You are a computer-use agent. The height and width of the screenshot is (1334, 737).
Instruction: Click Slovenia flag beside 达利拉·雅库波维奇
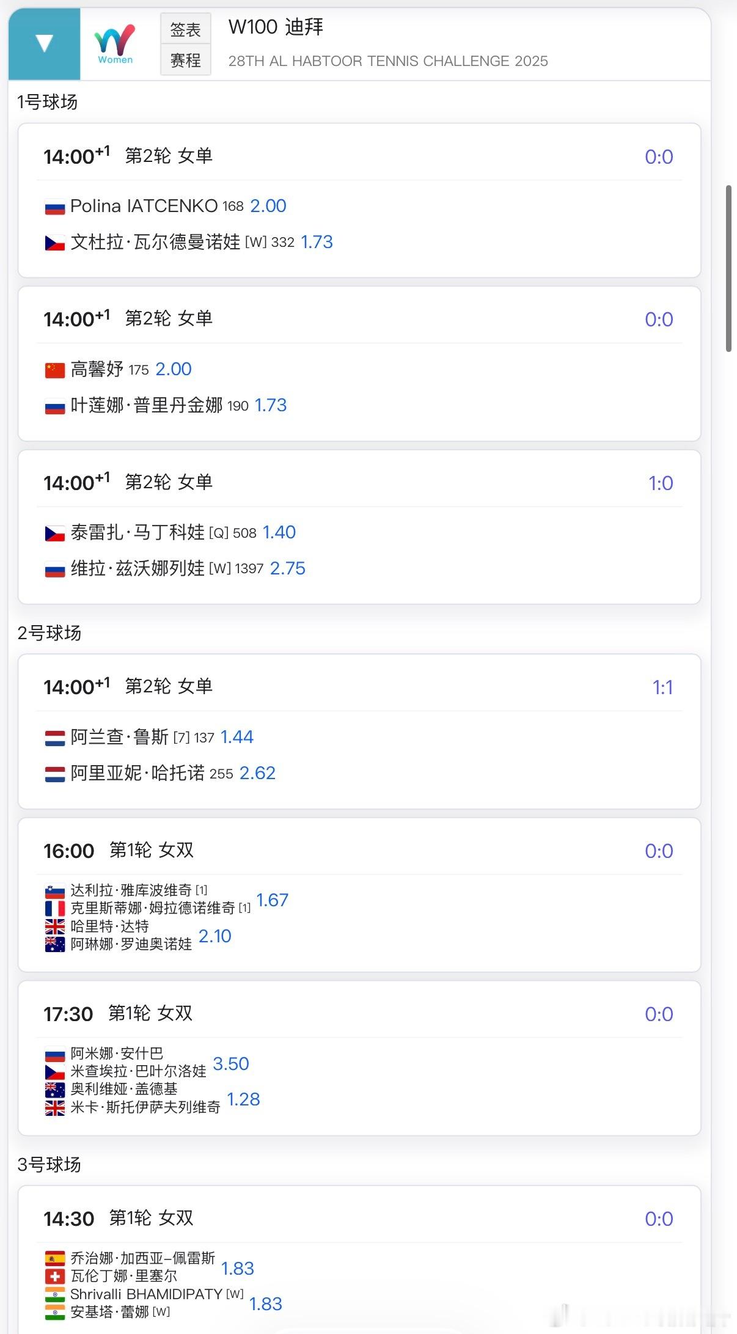click(55, 891)
